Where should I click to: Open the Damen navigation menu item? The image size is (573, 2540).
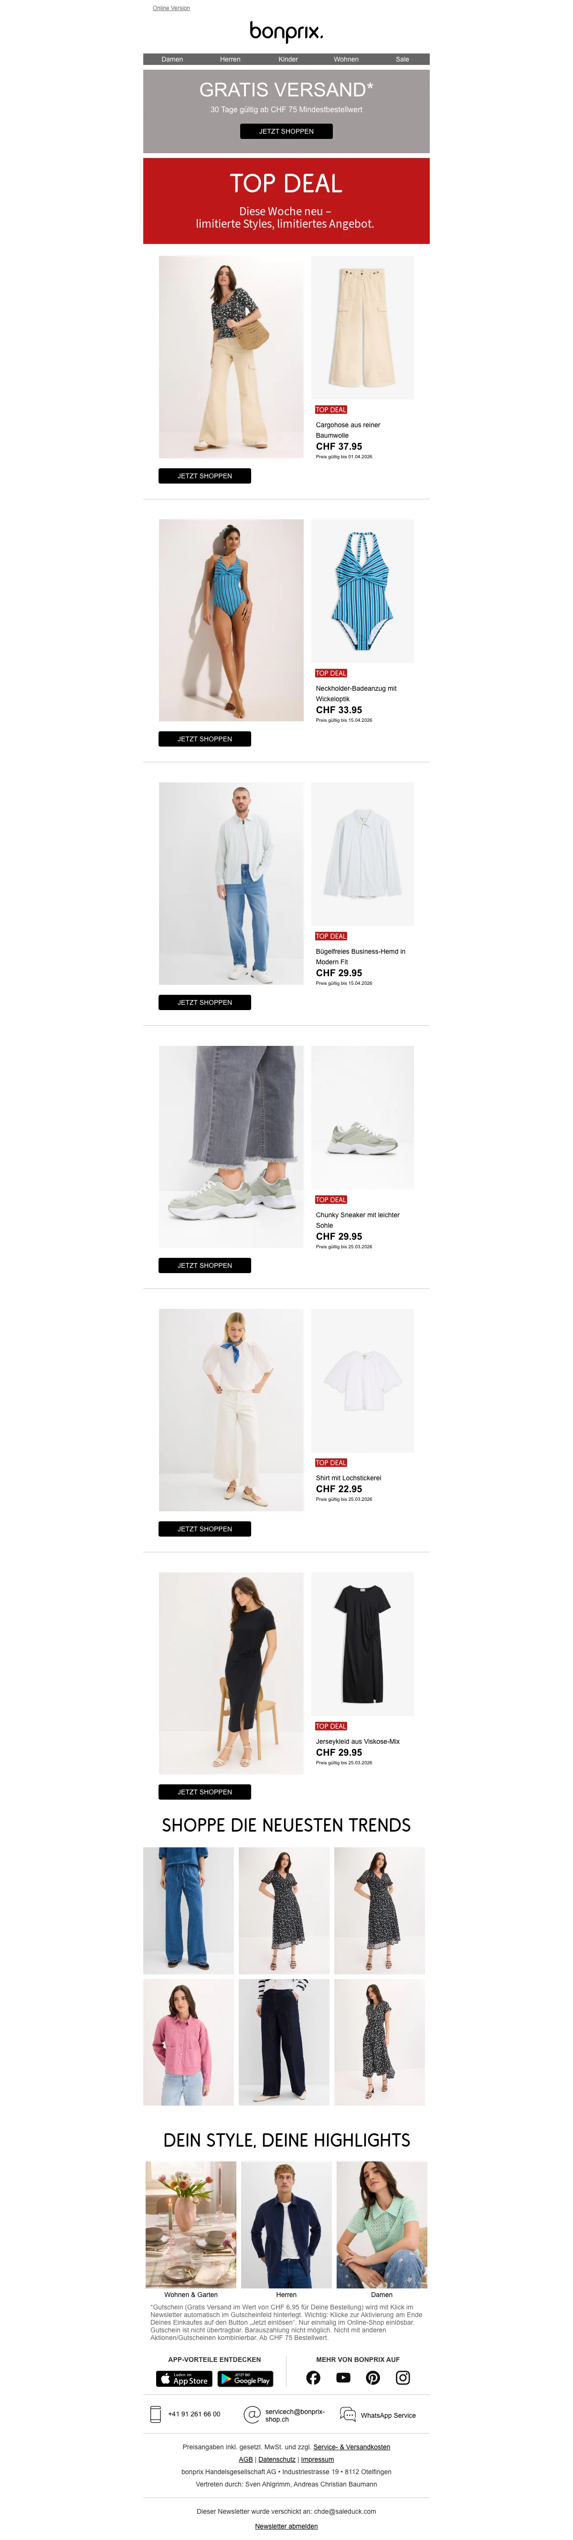tap(172, 59)
